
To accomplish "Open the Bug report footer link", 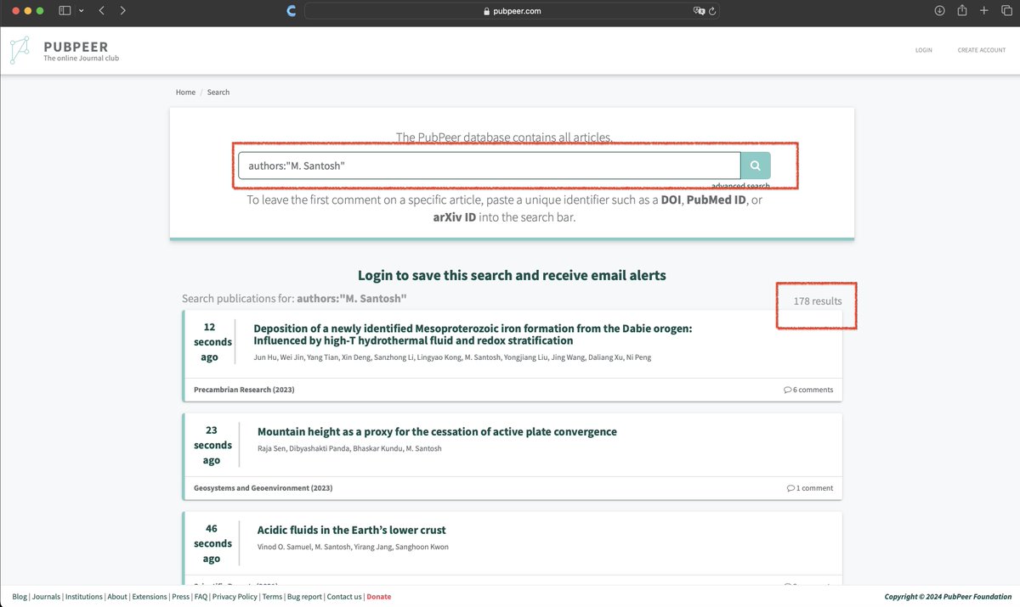I will pos(304,597).
